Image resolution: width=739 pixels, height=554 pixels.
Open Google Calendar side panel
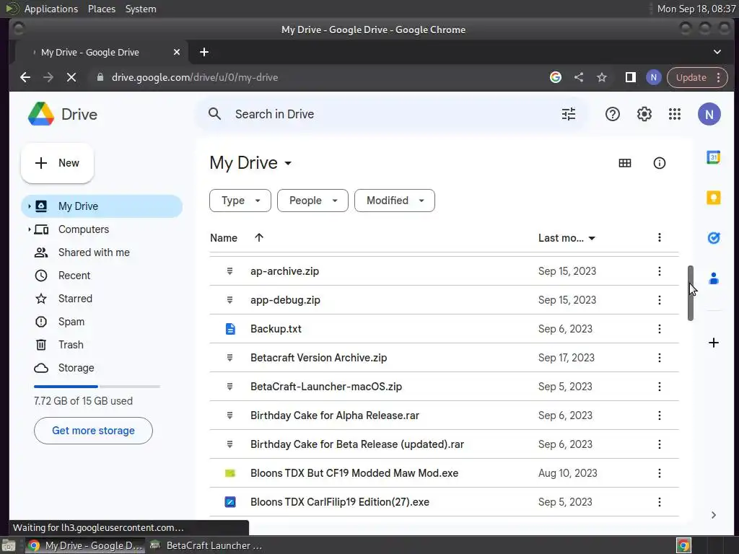[713, 157]
